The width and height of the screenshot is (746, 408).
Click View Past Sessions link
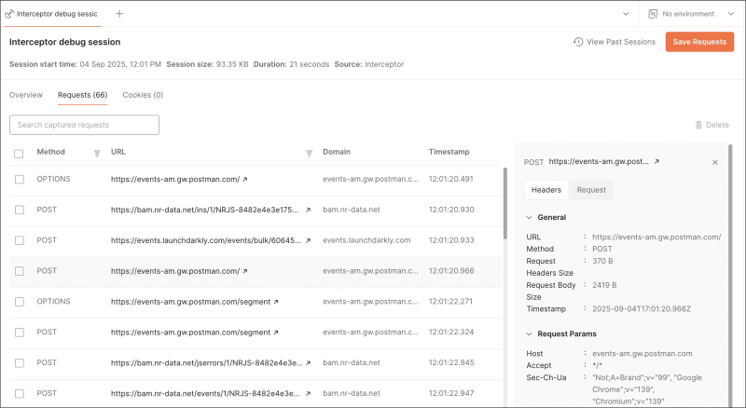(615, 42)
